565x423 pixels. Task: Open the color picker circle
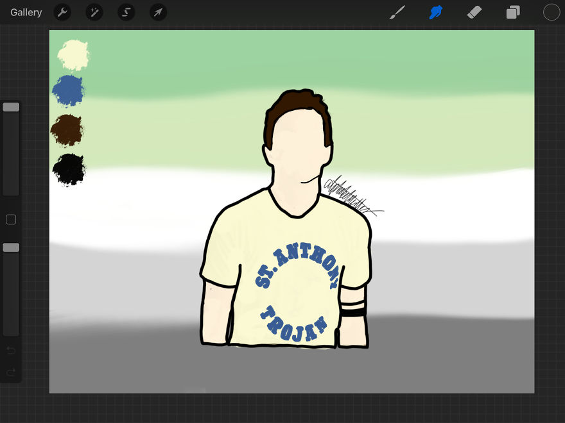coord(551,12)
